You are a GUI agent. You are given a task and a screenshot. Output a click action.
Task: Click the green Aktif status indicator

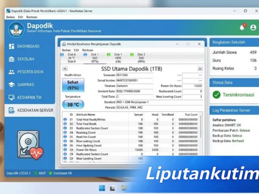(35, 173)
